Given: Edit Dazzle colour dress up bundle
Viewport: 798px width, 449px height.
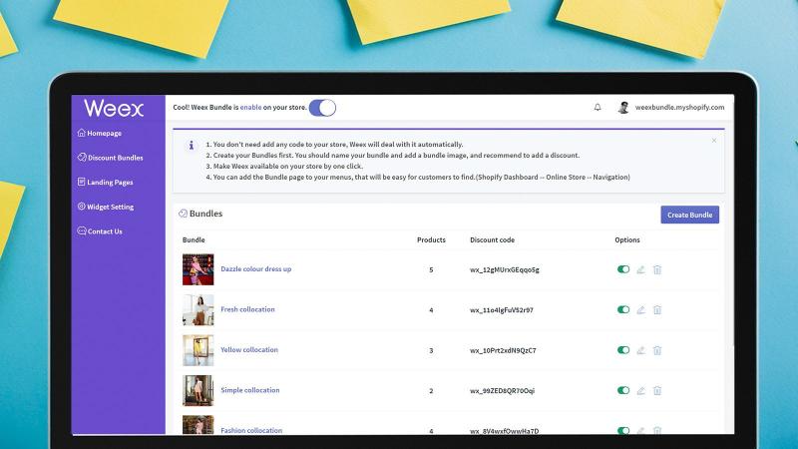Looking at the screenshot, I should [640, 269].
